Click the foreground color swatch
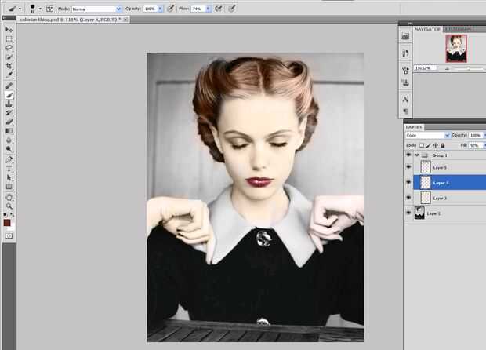486x350 pixels. point(7,223)
